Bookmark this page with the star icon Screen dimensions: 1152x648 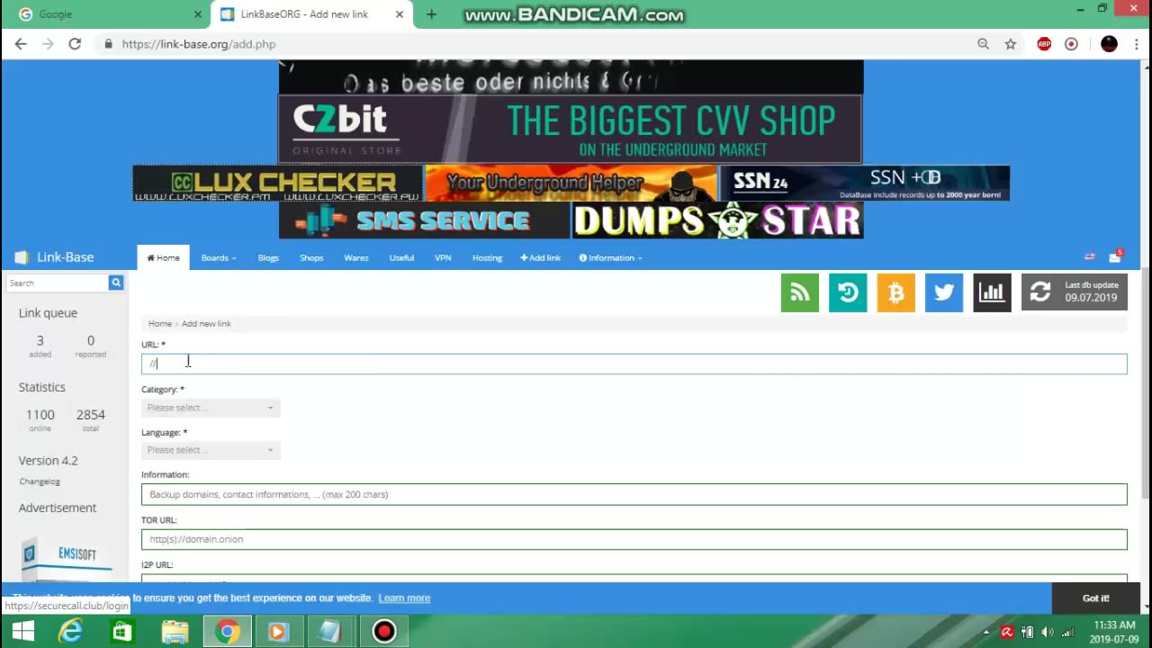click(1011, 43)
